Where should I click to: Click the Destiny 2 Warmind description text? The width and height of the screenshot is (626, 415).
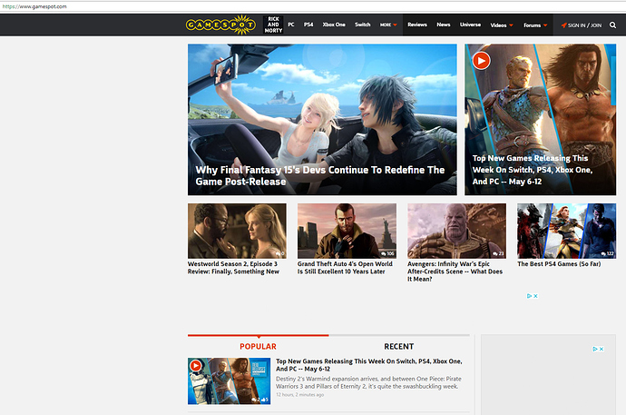pos(368,382)
